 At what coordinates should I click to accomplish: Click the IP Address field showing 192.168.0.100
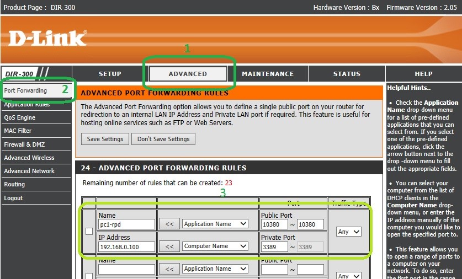point(126,246)
